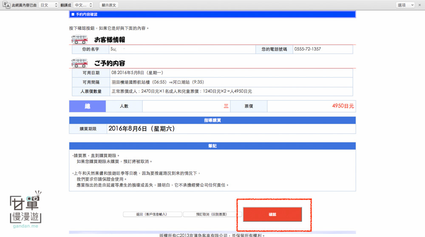Click the 可用間隔 label cell
The height and width of the screenshot is (237, 425).
coord(91,82)
